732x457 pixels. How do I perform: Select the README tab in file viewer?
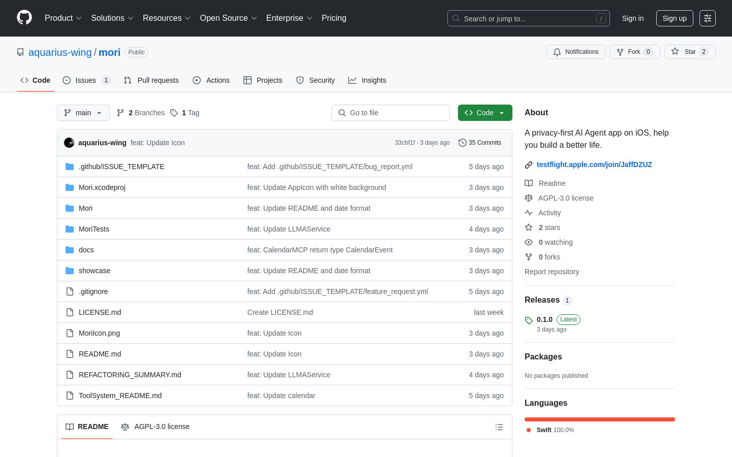click(x=87, y=427)
